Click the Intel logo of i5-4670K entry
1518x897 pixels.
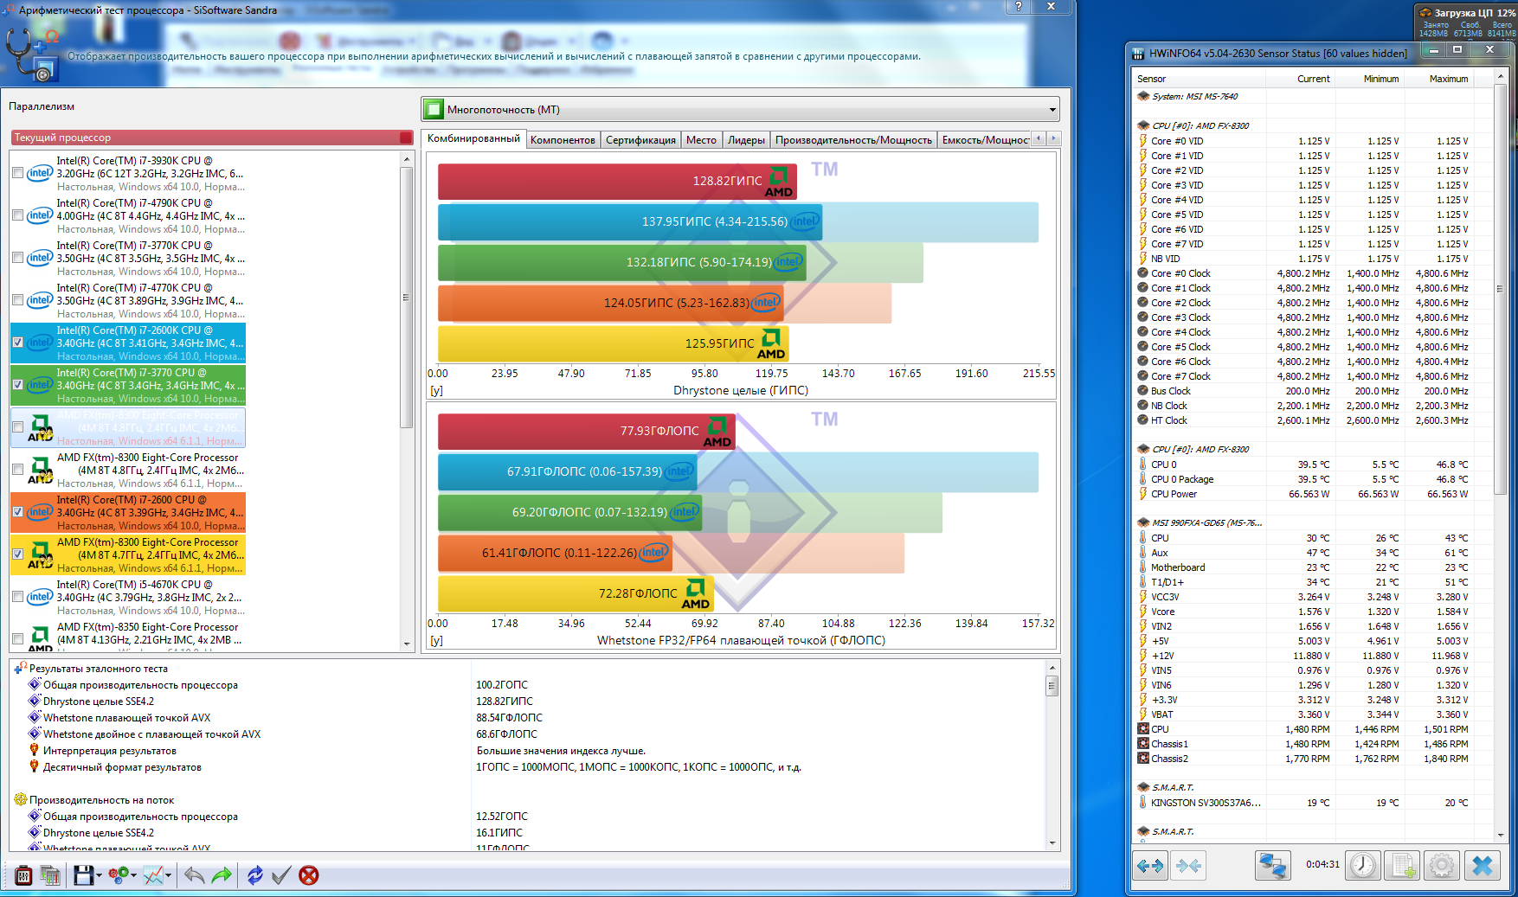[40, 597]
